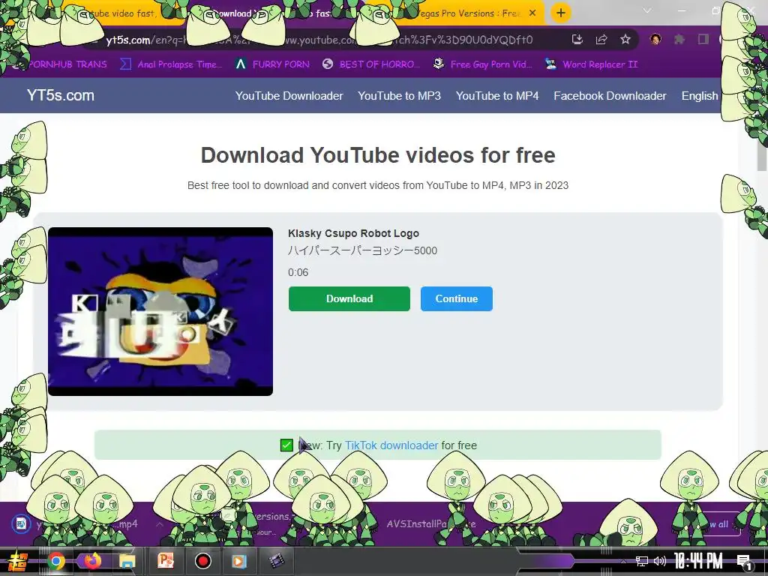Open the Word Replacer II bookmark
Image resolution: width=768 pixels, height=576 pixels.
pyautogui.click(x=592, y=64)
